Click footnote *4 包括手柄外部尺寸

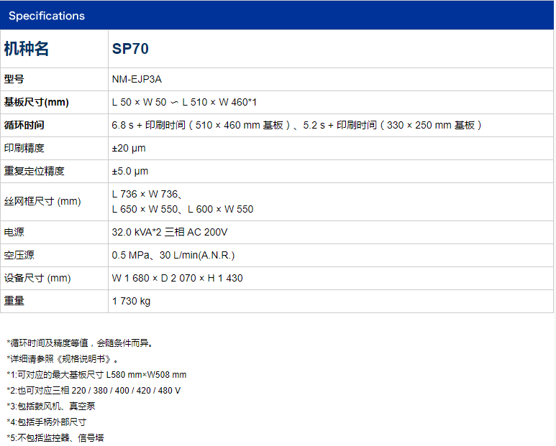coord(47,422)
